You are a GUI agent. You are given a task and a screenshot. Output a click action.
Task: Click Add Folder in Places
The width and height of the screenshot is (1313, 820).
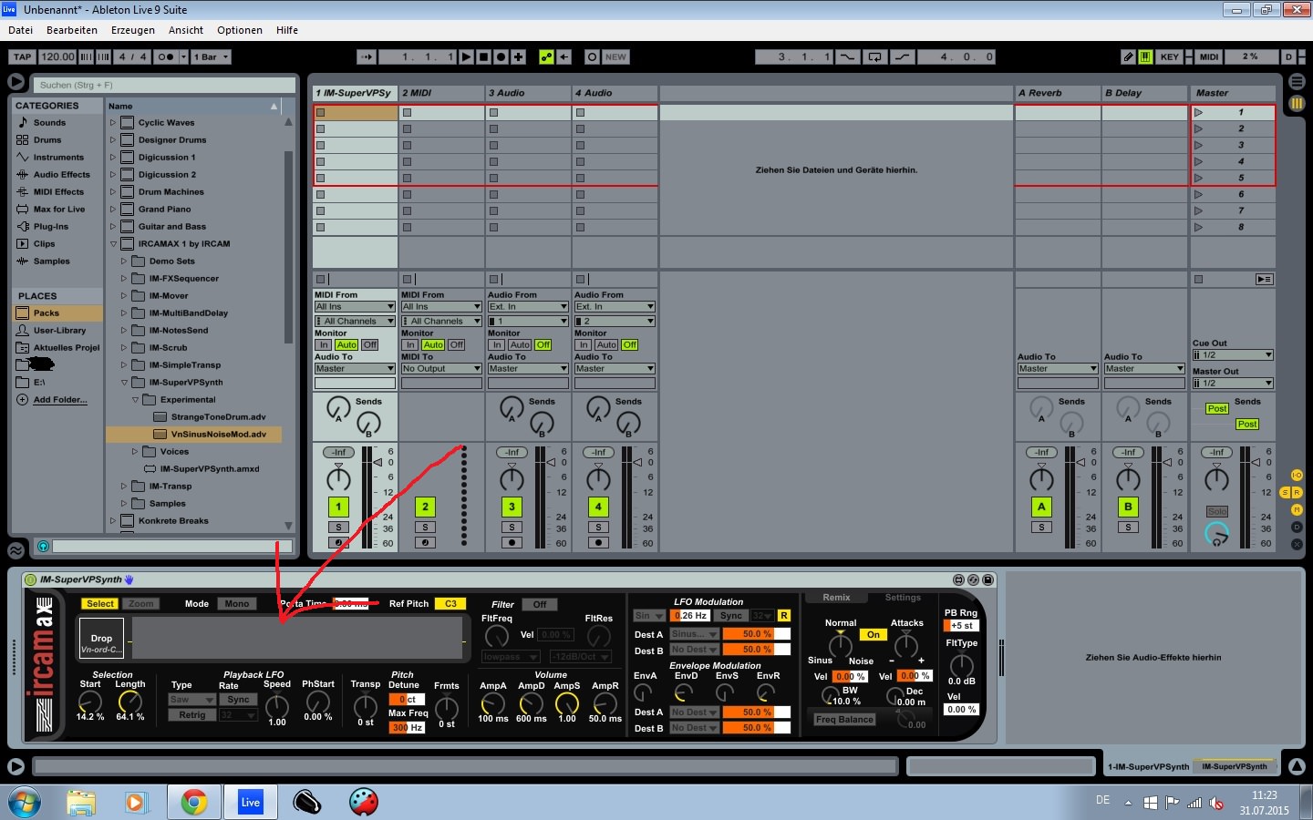coord(60,400)
